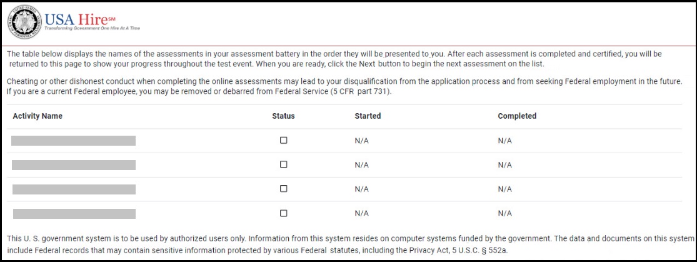The height and width of the screenshot is (262, 697).
Task: Toggle the second activity status checkbox
Action: coord(283,164)
